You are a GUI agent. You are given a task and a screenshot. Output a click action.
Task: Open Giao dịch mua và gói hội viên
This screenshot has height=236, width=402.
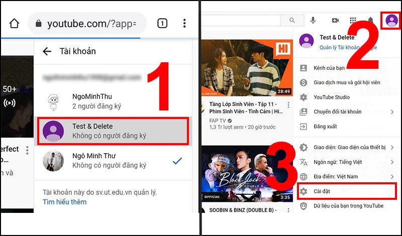pos(347,82)
